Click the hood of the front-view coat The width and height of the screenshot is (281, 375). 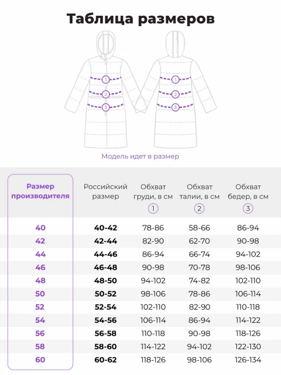[105, 43]
